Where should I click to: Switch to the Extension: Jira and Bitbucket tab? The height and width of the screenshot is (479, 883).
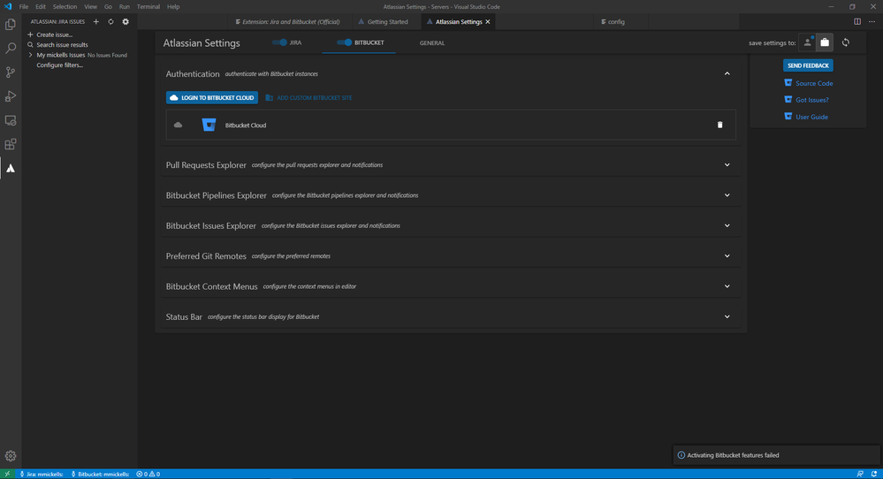tap(288, 21)
